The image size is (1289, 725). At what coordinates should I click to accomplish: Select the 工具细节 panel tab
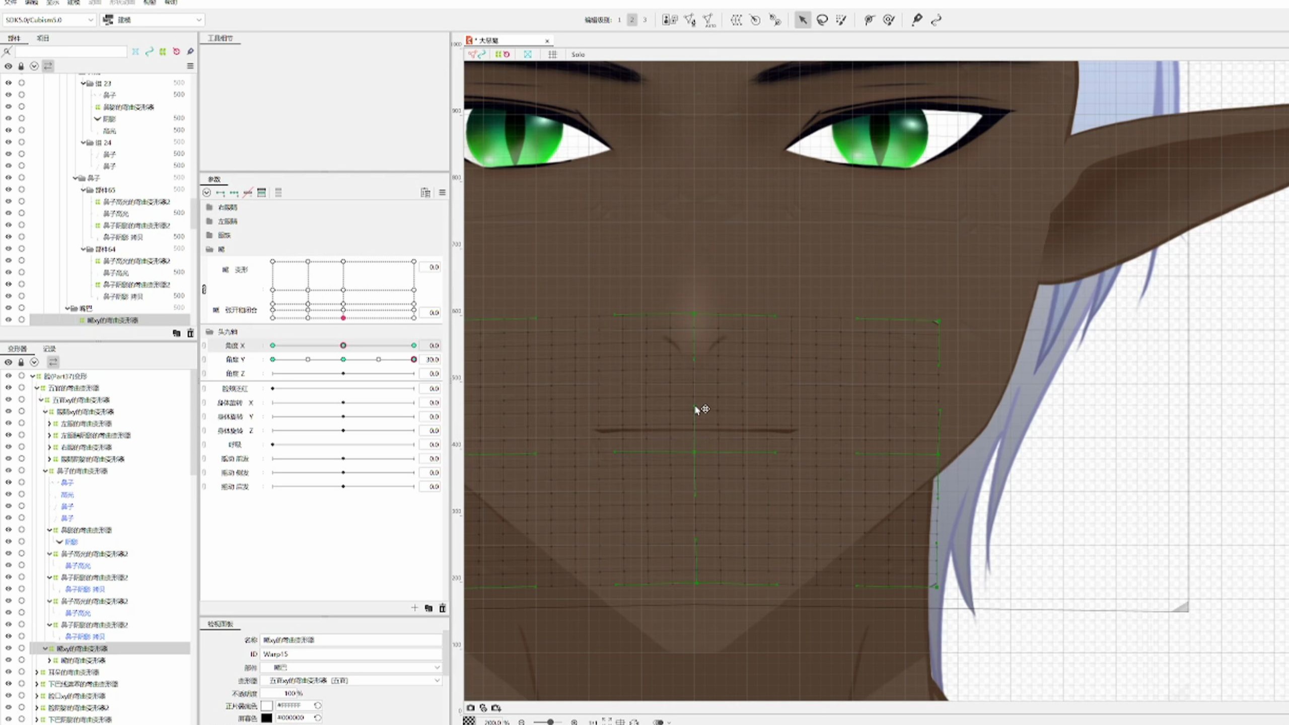221,38
